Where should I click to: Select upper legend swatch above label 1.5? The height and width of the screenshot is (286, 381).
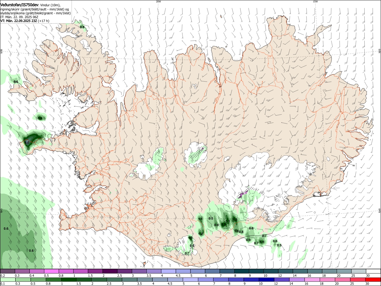95,271
